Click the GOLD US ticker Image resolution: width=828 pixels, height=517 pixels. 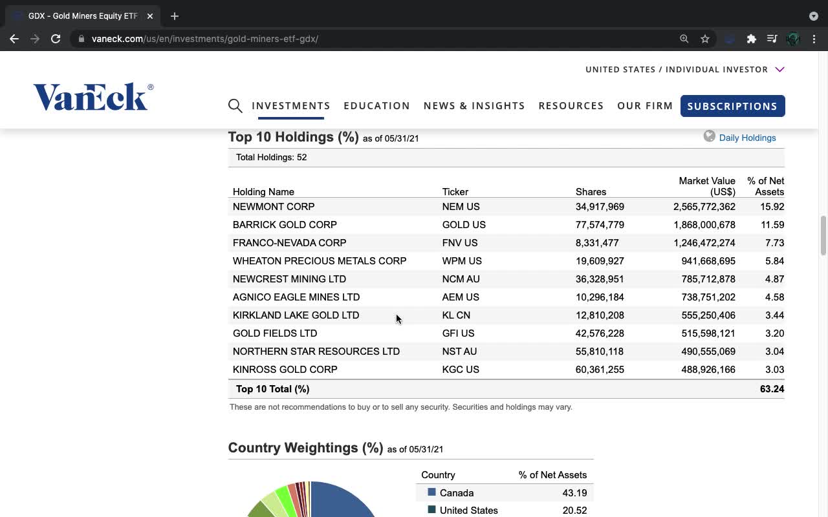point(464,225)
